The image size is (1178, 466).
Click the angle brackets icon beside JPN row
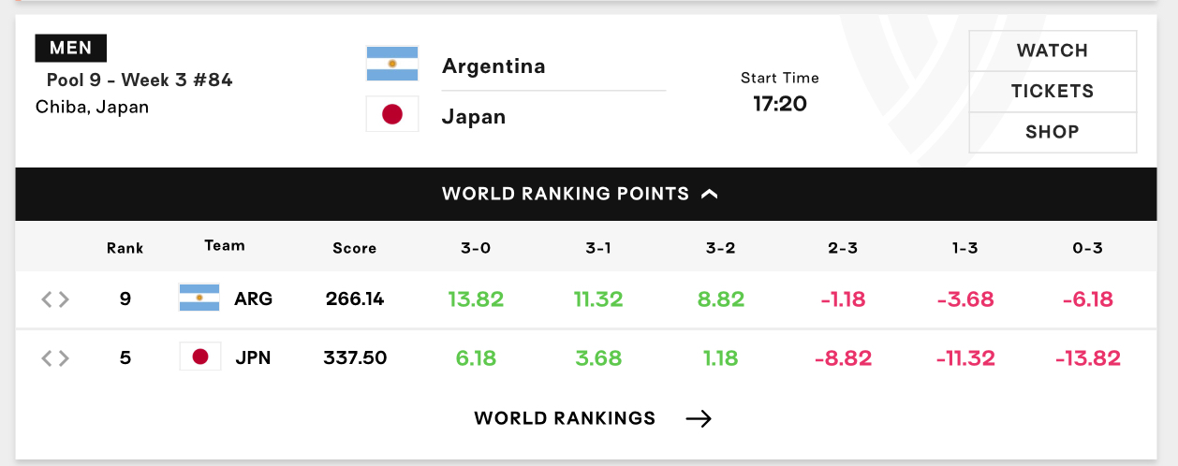click(x=55, y=358)
